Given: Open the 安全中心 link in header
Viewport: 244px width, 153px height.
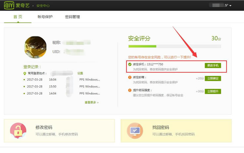Looking at the screenshot, I should click(43, 6).
